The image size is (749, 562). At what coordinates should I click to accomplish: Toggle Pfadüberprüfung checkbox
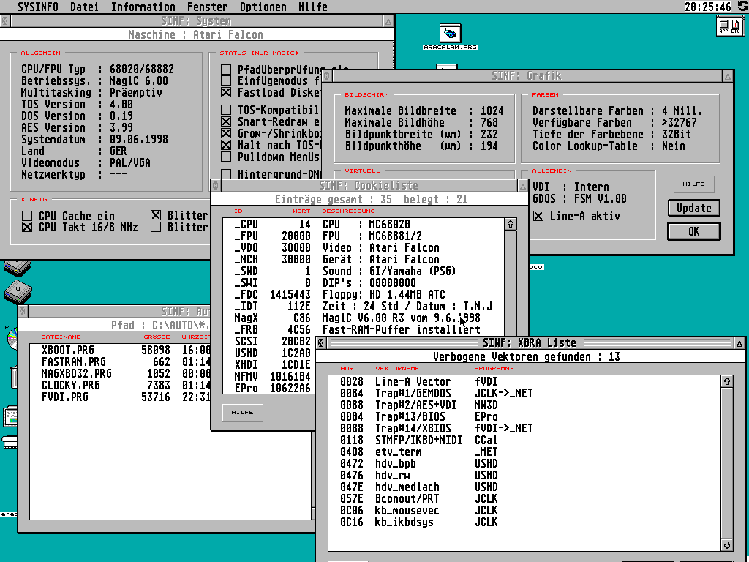tap(226, 70)
